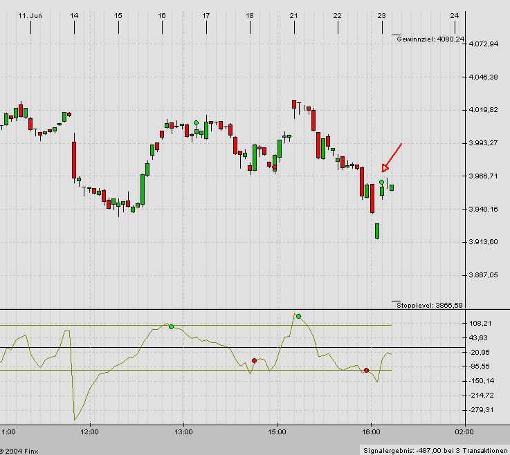Click oscillator value 108,21 on right axis
The height and width of the screenshot is (455, 510).
click(x=480, y=324)
